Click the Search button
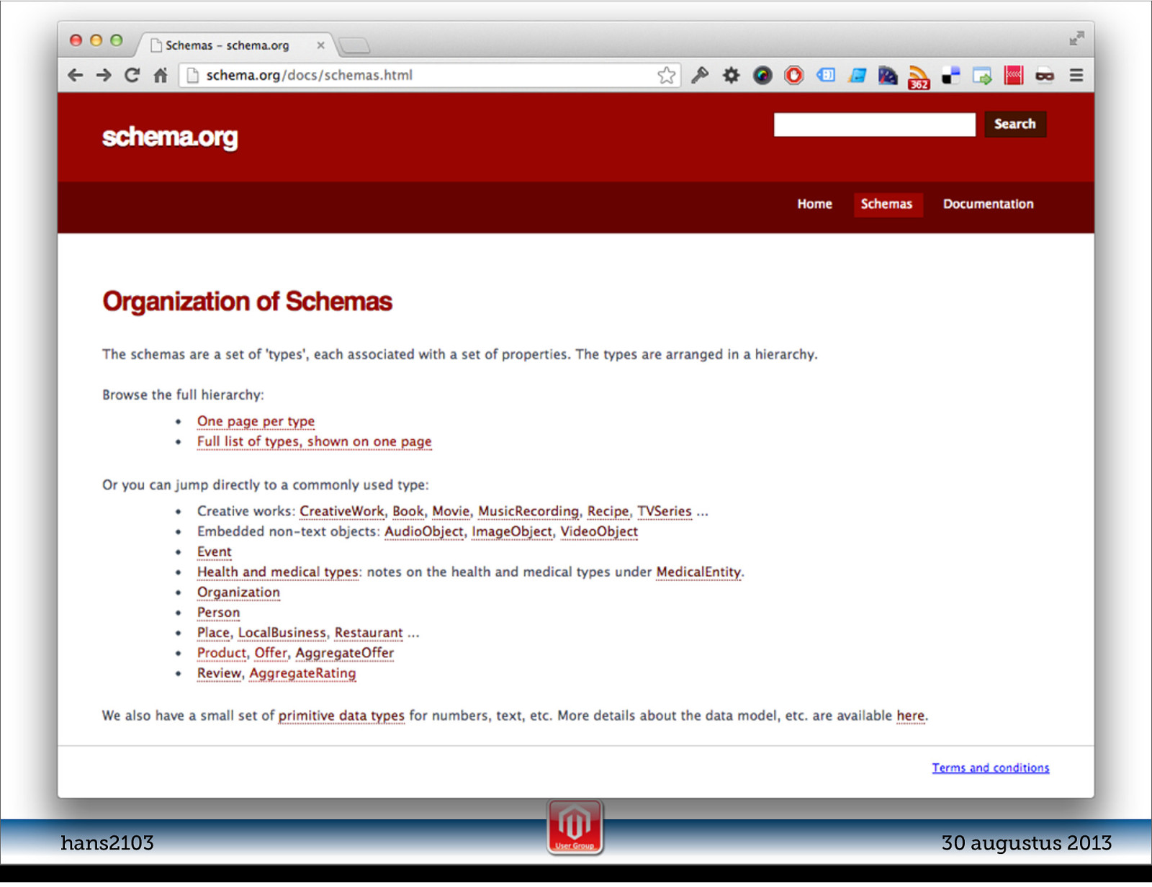The width and height of the screenshot is (1152, 887). click(x=1015, y=125)
